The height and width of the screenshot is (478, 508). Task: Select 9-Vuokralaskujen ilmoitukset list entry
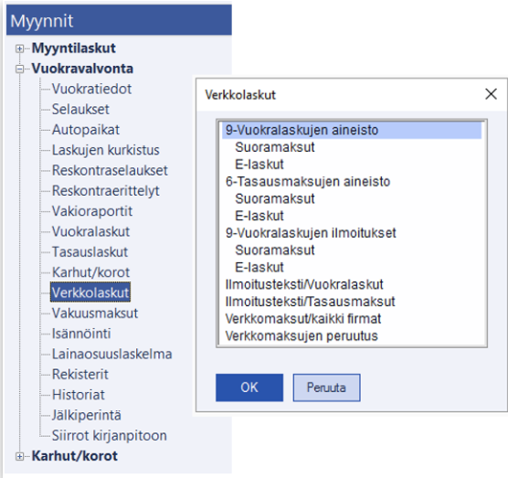(x=311, y=233)
